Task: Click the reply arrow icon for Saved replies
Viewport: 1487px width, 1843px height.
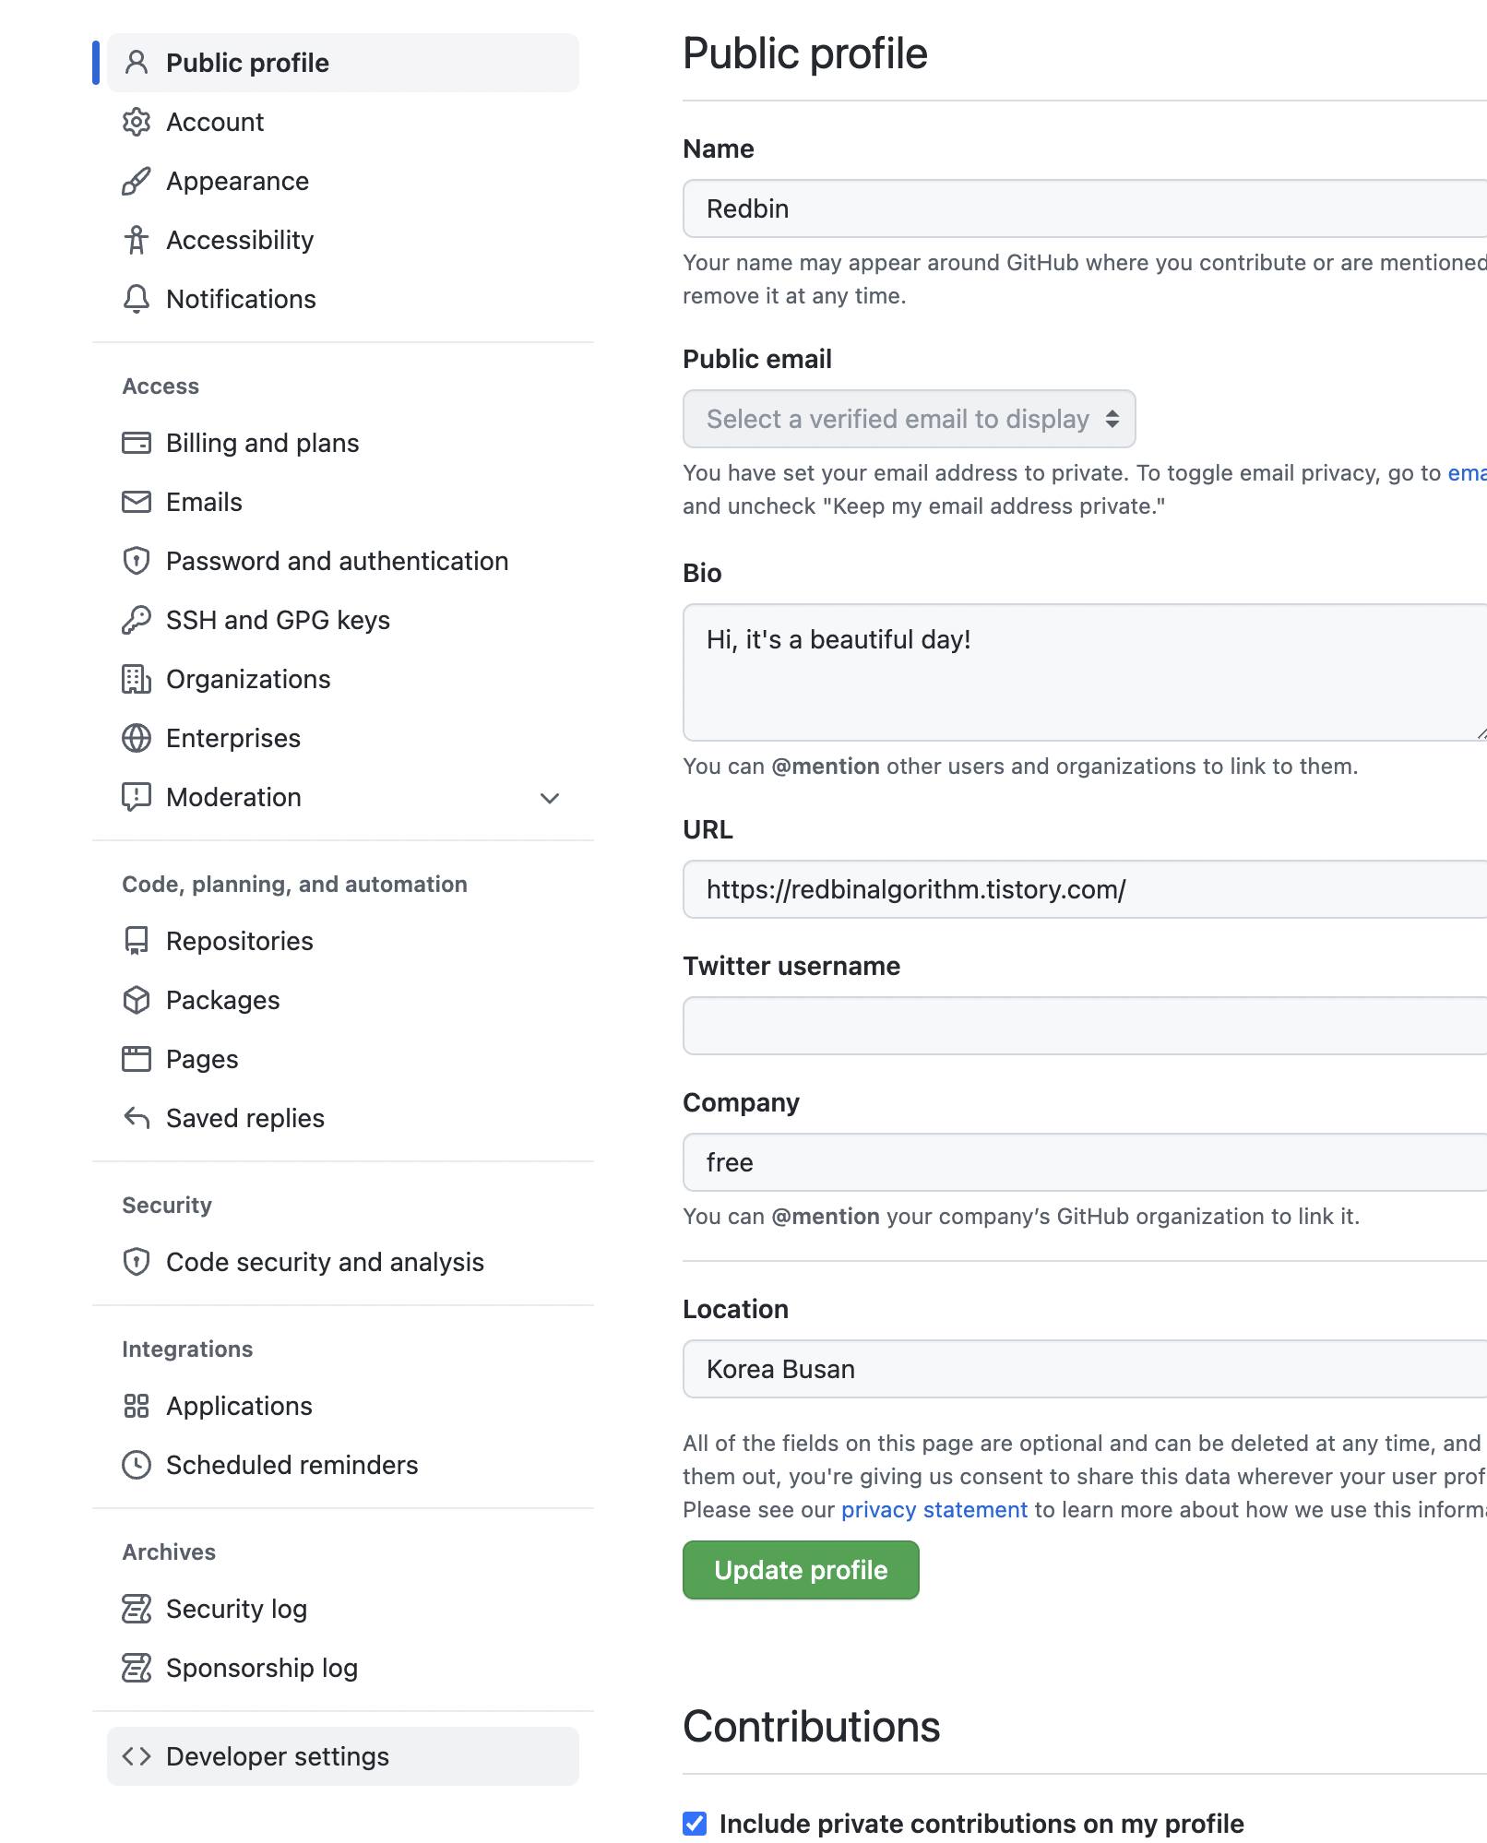Action: click(x=137, y=1118)
